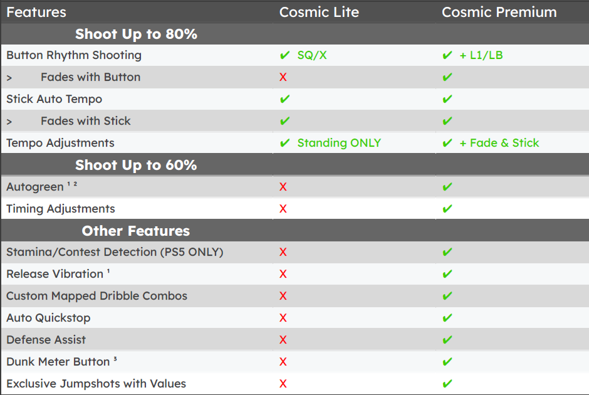Select the Cosmic Premium column header
The image size is (589, 395).
tap(499, 12)
